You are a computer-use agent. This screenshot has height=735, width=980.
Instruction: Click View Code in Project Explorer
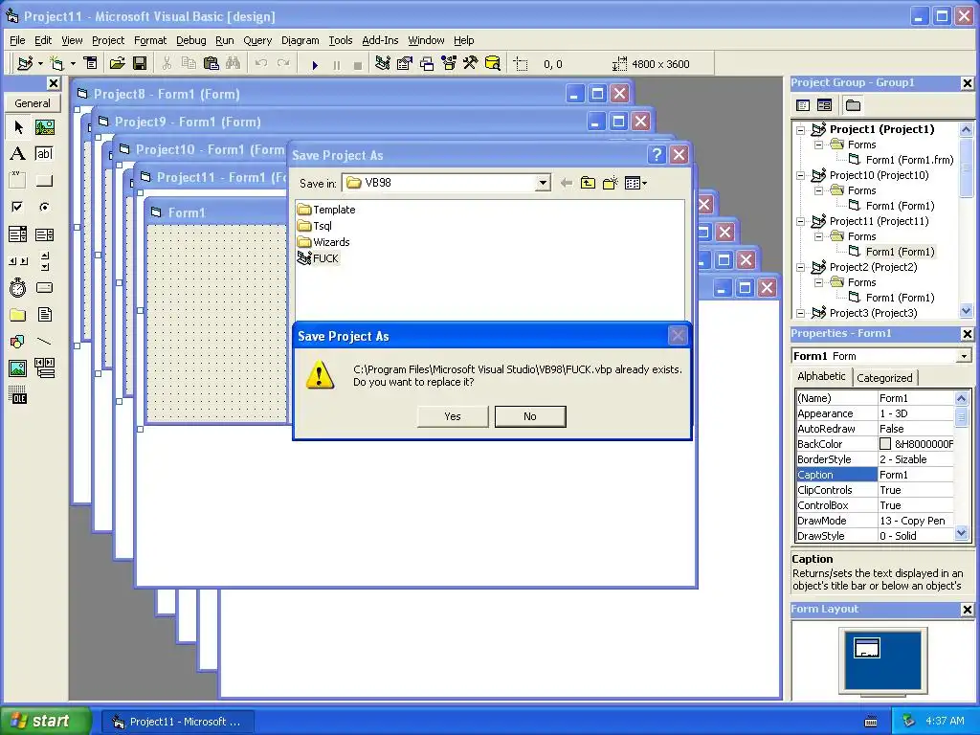[803, 105]
